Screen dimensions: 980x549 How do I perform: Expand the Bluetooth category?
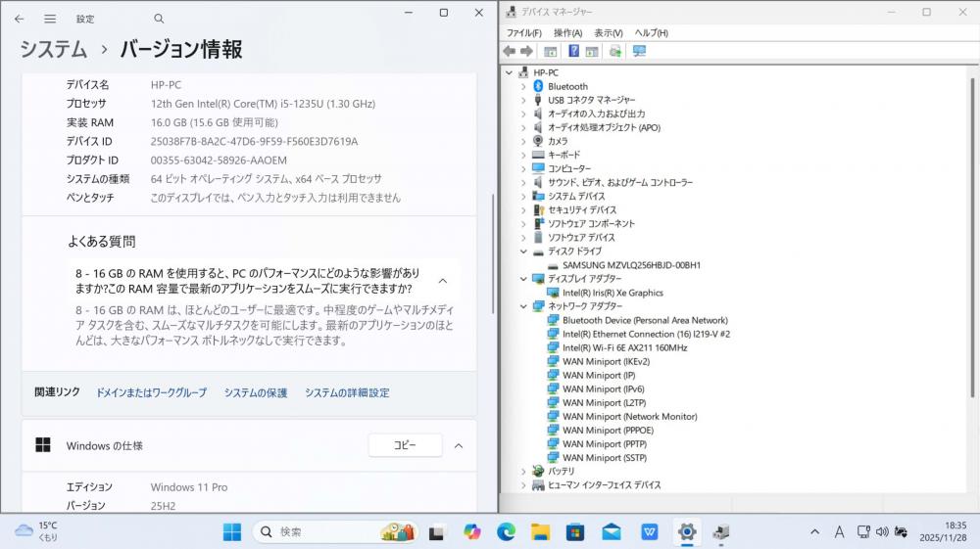pos(523,86)
